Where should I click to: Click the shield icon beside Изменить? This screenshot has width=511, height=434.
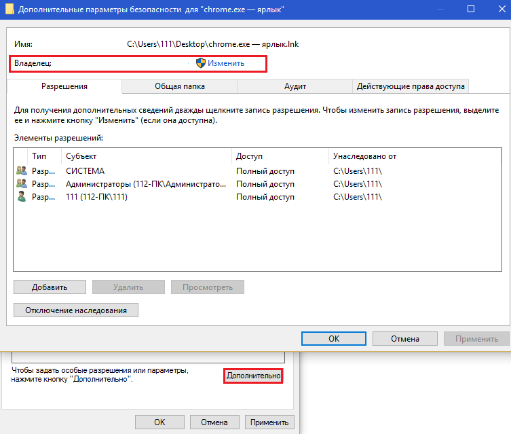(x=201, y=63)
